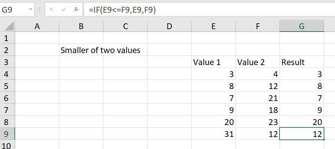Viewport: 335px width, 149px height.
Task: Select row 9 header
Action: click(7, 134)
